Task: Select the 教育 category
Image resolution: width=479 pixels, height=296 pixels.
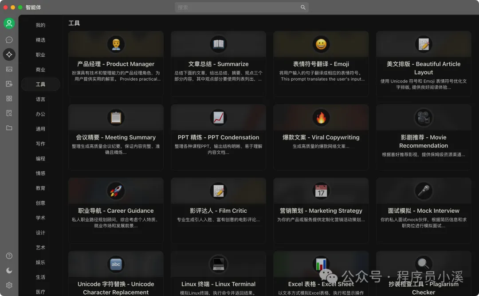Action: pos(40,188)
